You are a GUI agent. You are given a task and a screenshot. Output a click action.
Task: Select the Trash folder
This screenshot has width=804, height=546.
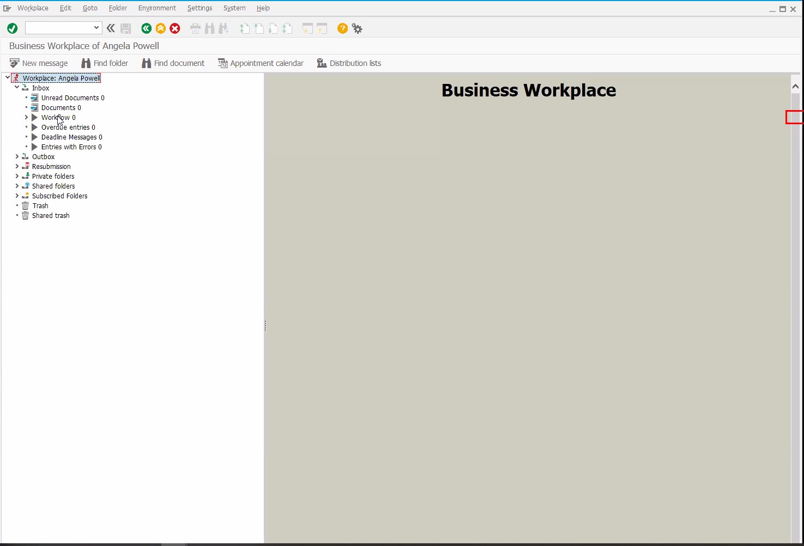(x=40, y=205)
